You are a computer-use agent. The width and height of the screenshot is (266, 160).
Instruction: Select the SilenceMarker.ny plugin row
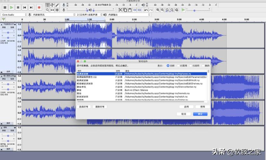(x=141, y=87)
